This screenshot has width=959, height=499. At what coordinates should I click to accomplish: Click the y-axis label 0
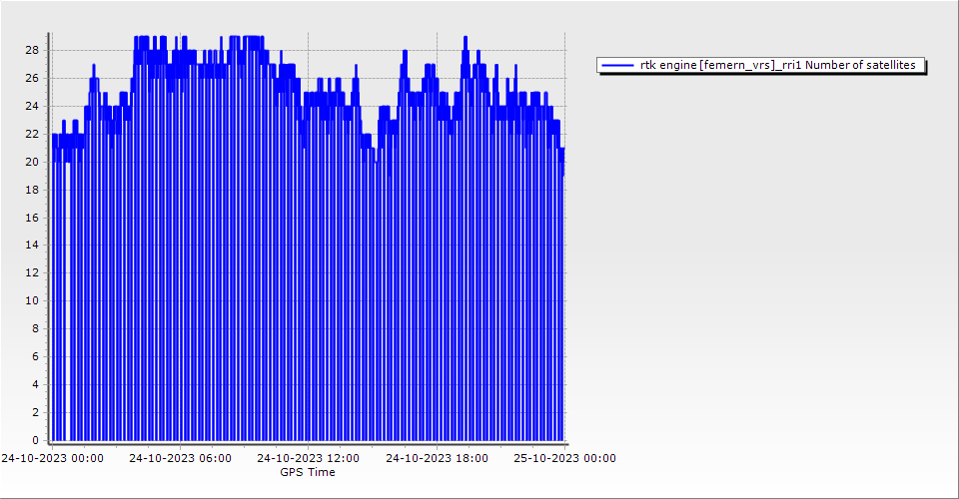[35, 440]
